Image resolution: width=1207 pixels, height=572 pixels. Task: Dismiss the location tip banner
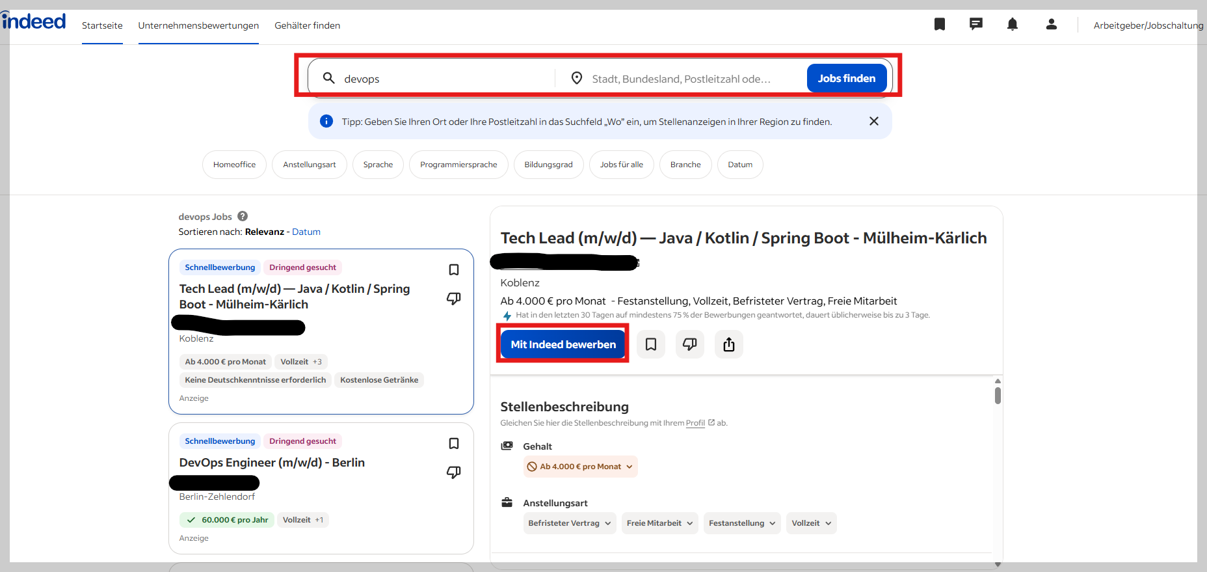[x=874, y=121]
